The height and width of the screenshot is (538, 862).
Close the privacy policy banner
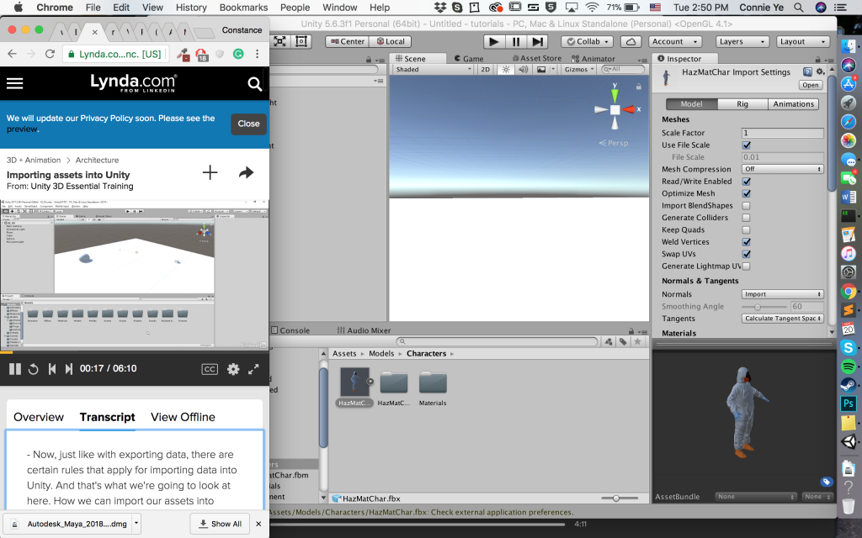(x=248, y=124)
